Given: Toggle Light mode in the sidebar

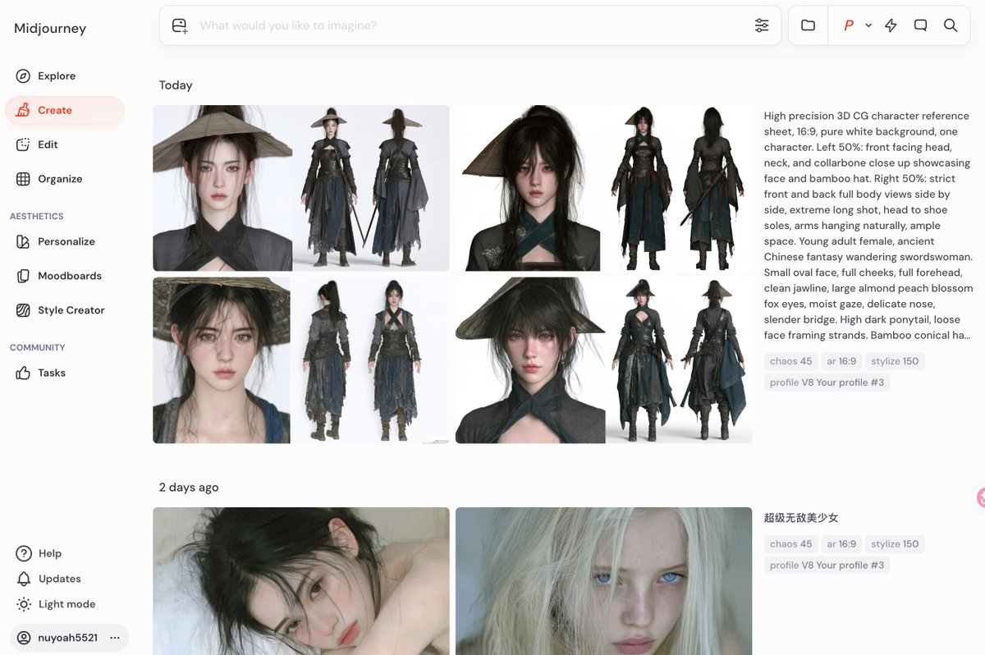Looking at the screenshot, I should 66,604.
